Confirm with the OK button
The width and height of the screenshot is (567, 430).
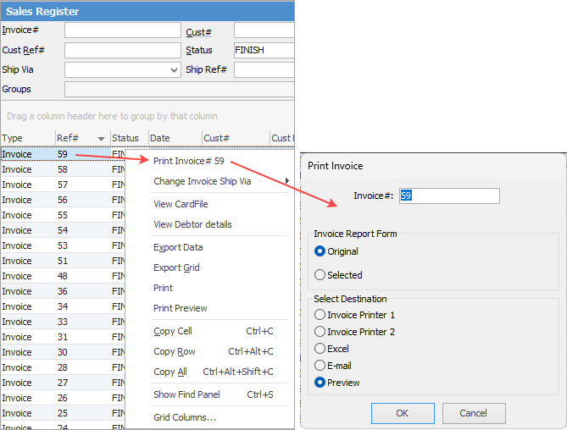coord(403,413)
